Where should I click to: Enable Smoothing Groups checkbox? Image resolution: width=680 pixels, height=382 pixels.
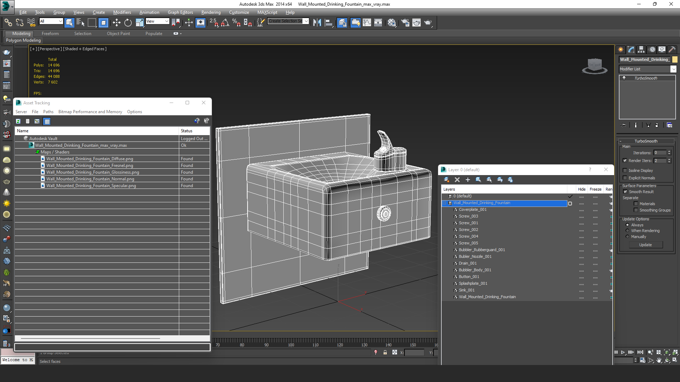coord(636,210)
